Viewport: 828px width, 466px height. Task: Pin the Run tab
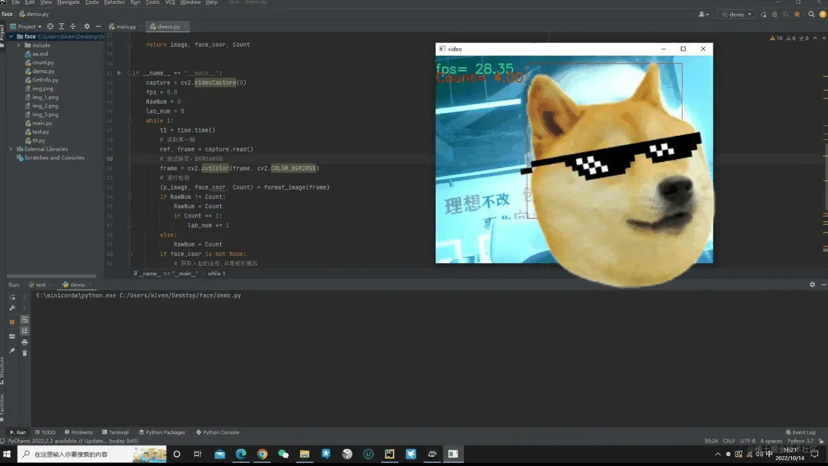click(12, 351)
